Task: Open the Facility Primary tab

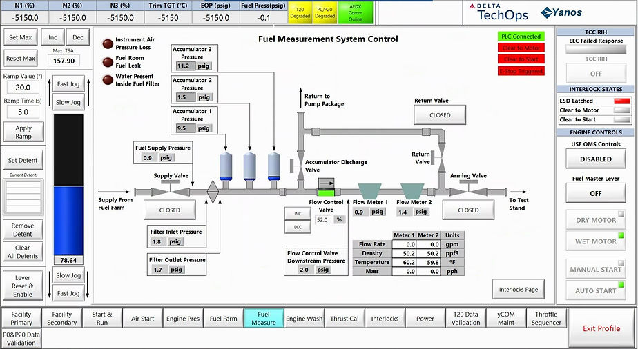Action: click(21, 318)
